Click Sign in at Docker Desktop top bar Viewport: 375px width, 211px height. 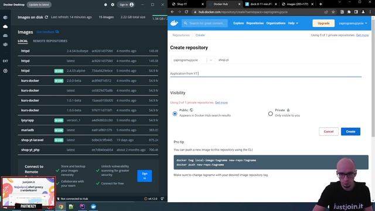pos(127,5)
